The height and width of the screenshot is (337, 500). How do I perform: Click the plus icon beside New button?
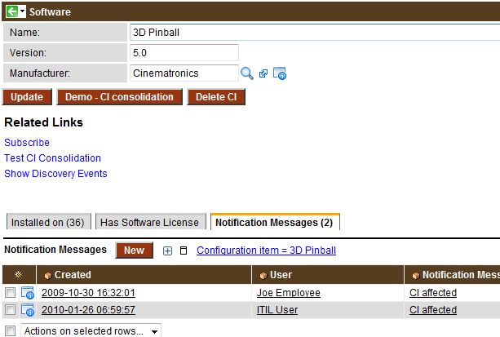click(x=167, y=251)
